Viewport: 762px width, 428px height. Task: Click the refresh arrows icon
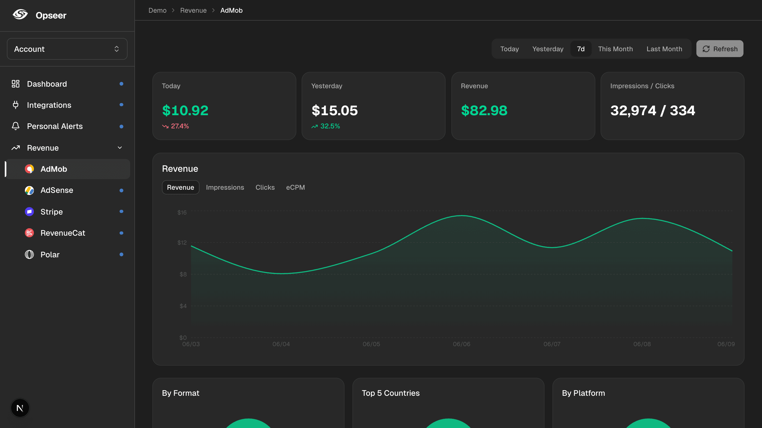tap(706, 49)
